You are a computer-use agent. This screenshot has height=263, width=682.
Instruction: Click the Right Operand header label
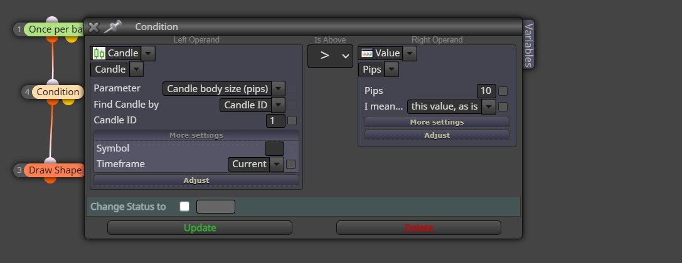437,40
